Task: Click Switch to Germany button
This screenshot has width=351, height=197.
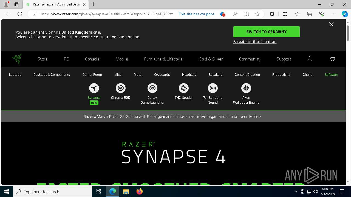Action: point(266,32)
